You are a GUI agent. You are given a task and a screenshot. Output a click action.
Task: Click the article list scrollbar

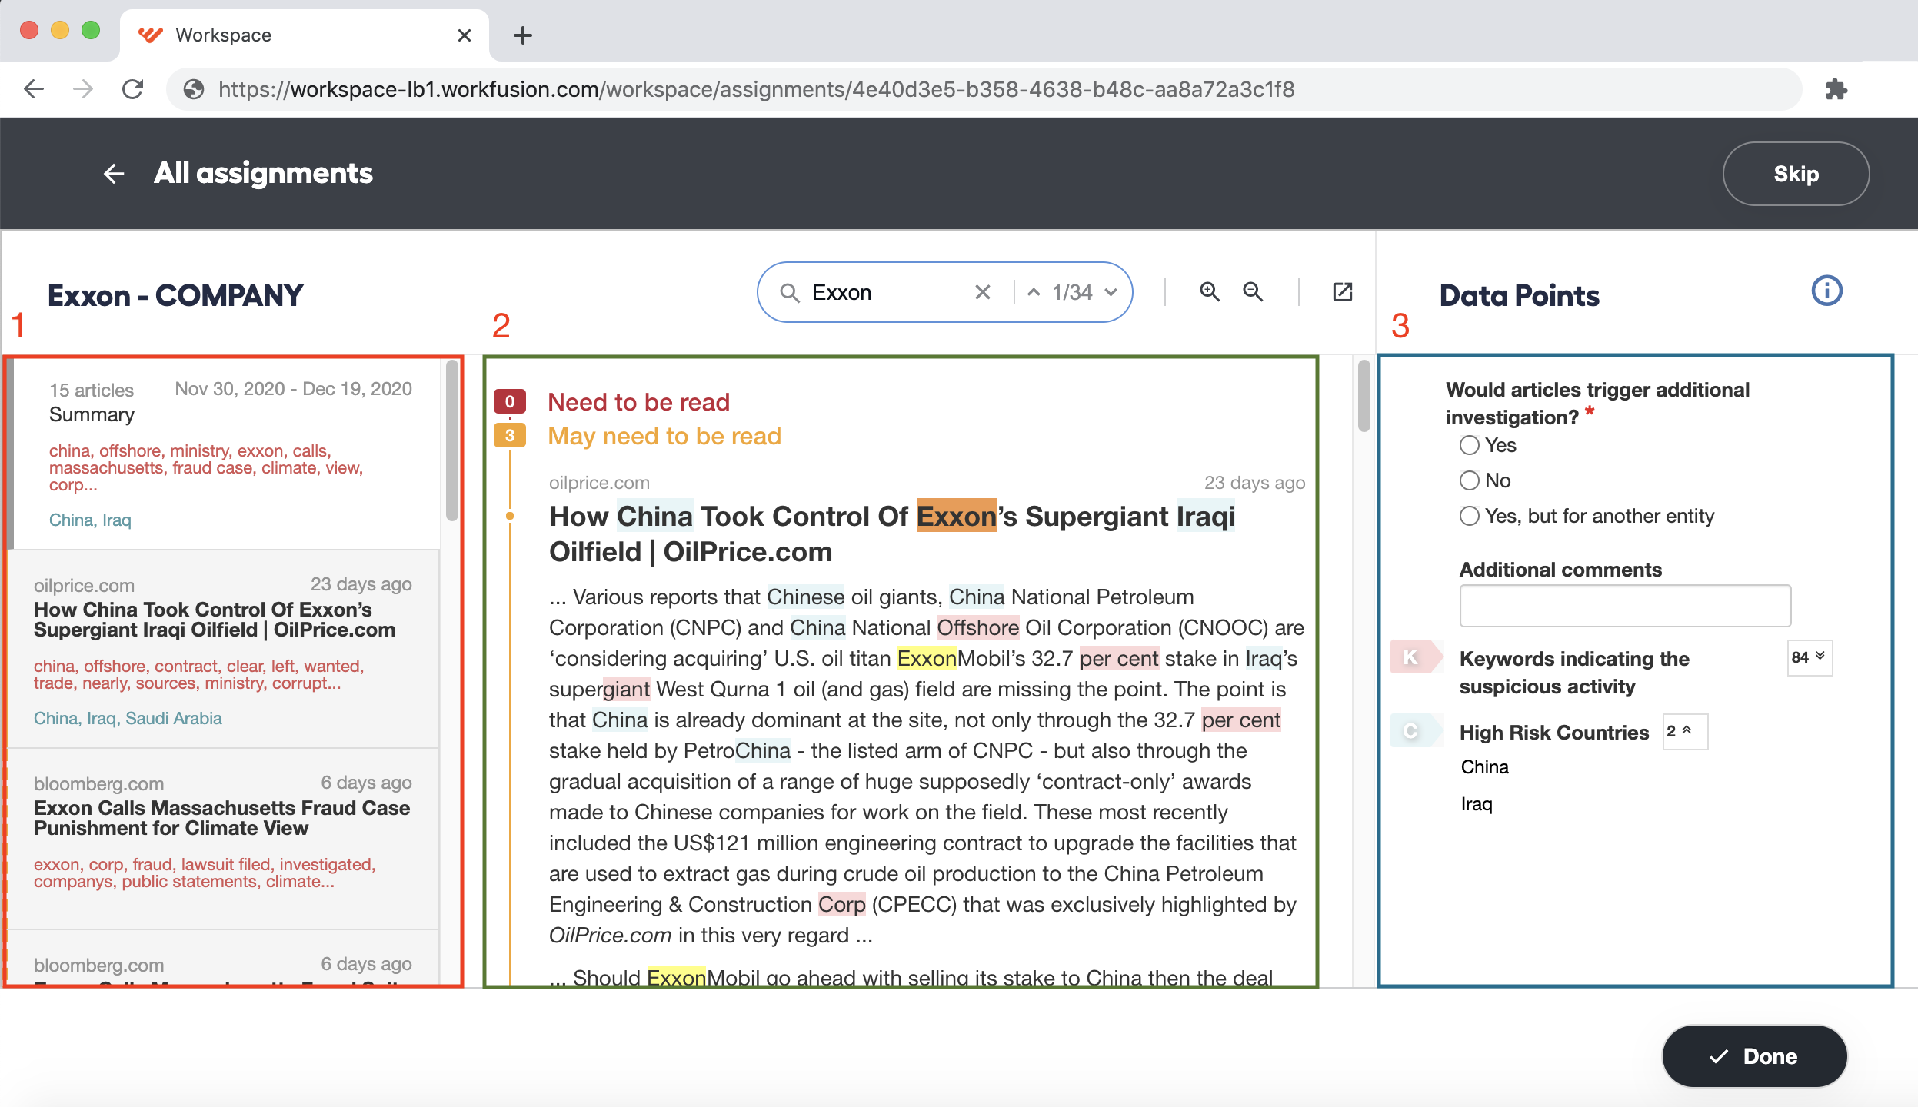(x=451, y=440)
